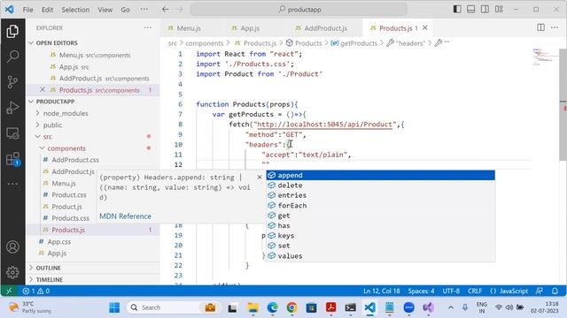
Task: Open the Remote Explorer view
Action: click(x=12, y=133)
